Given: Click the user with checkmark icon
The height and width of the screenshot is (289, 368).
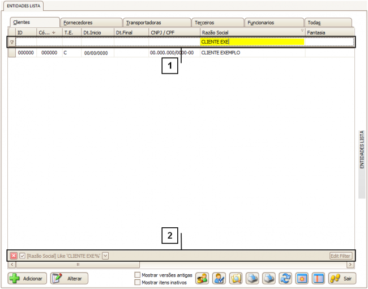Looking at the screenshot, I should point(219,278).
